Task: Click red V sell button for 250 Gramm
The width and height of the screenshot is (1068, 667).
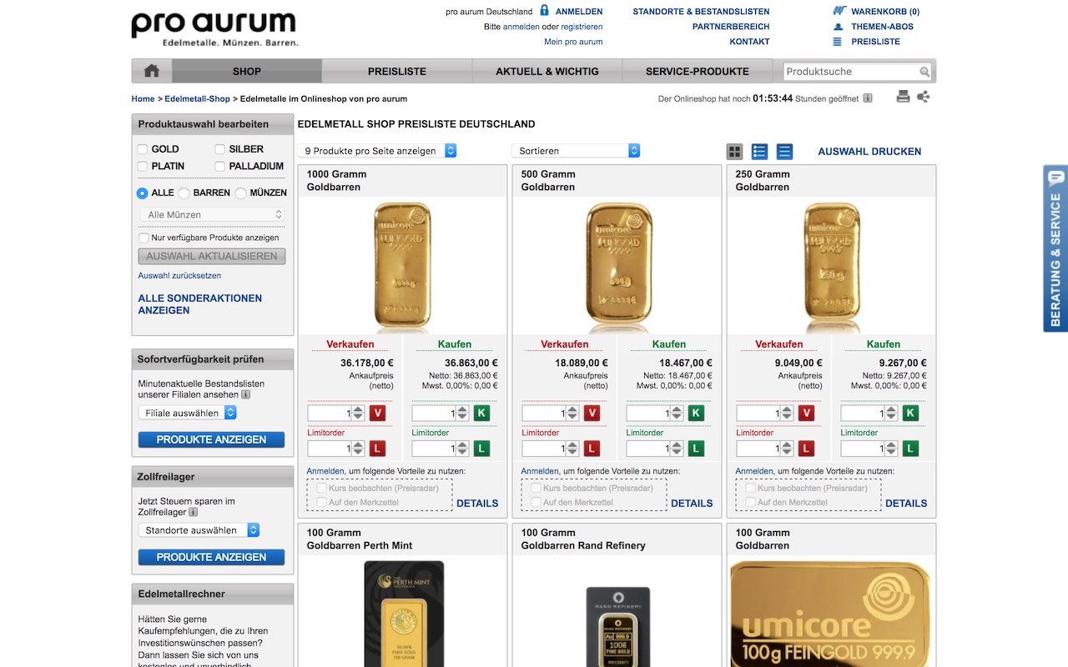Action: pos(807,413)
